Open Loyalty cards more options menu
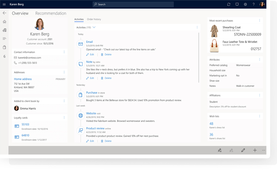Screen dimensions: 277x172 64,118
